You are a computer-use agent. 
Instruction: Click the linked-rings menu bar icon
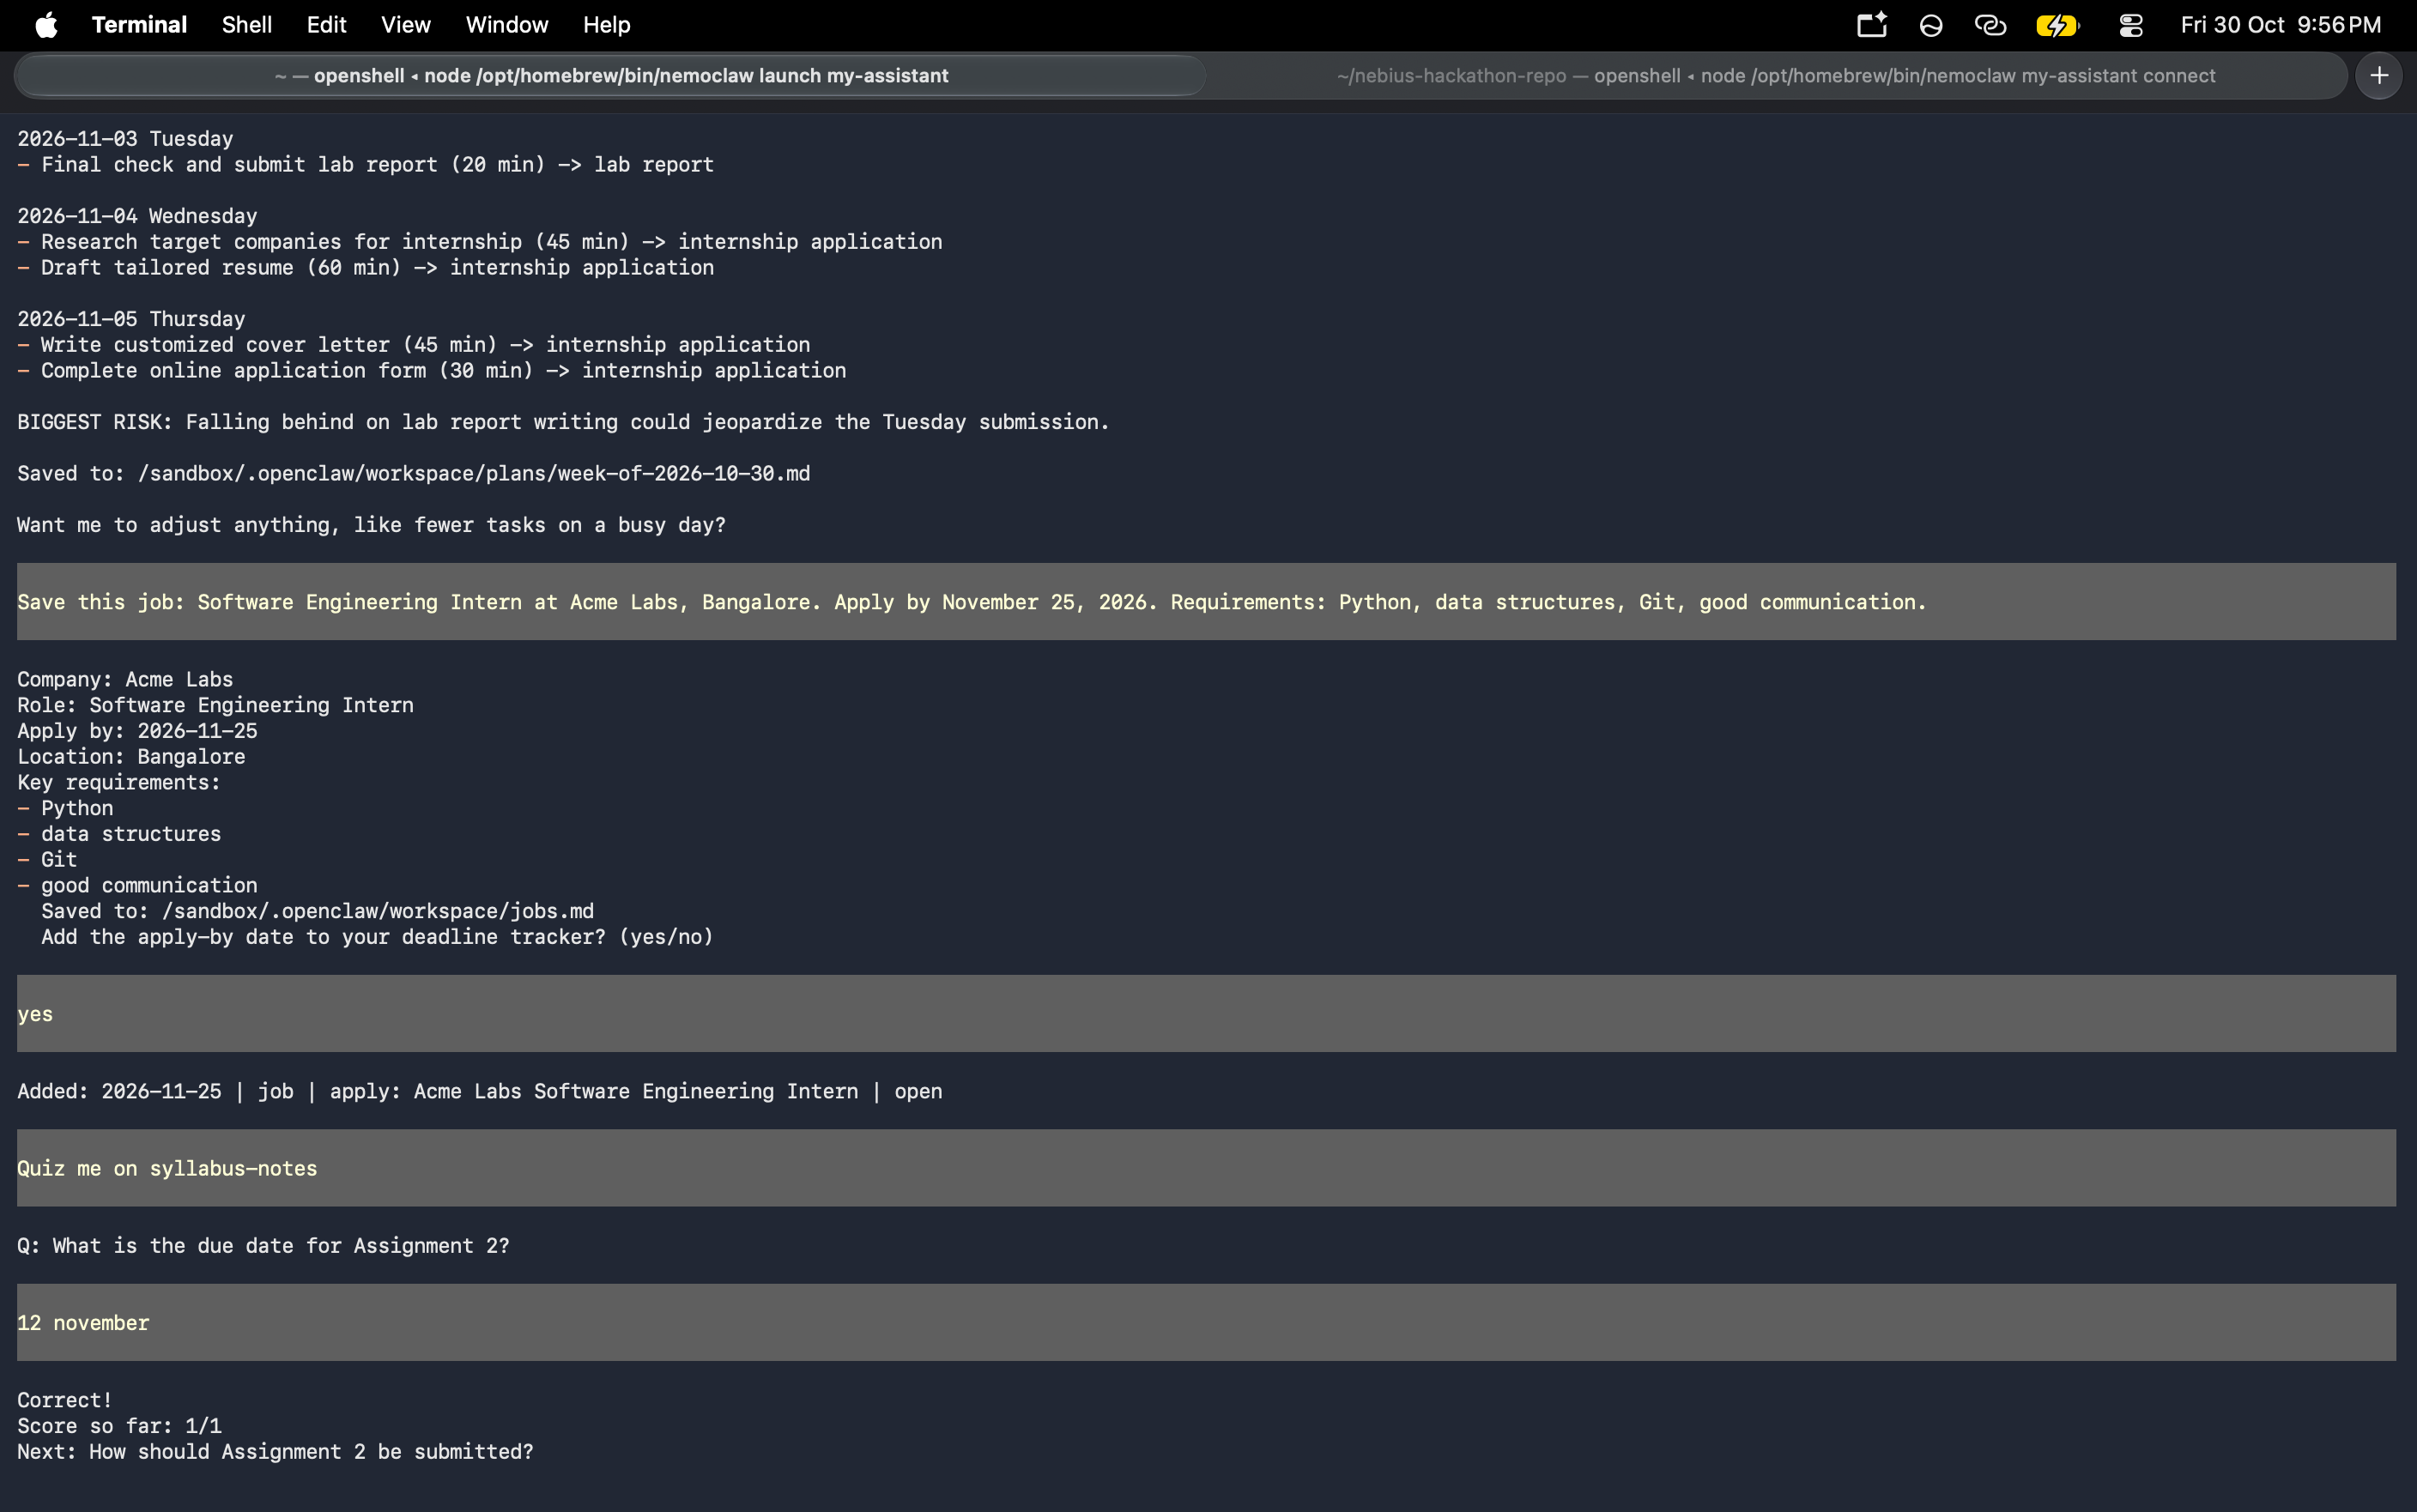[x=1990, y=25]
